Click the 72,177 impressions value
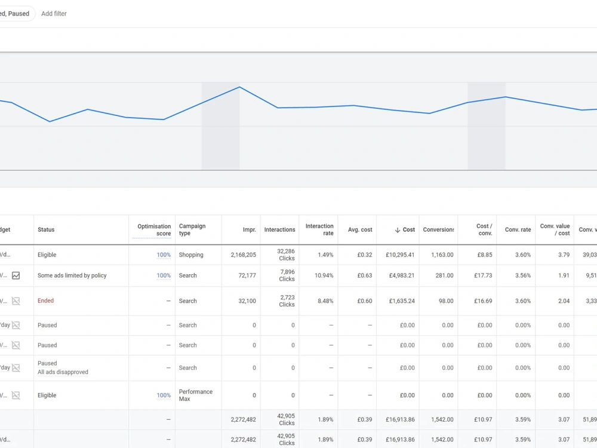 (x=247, y=275)
